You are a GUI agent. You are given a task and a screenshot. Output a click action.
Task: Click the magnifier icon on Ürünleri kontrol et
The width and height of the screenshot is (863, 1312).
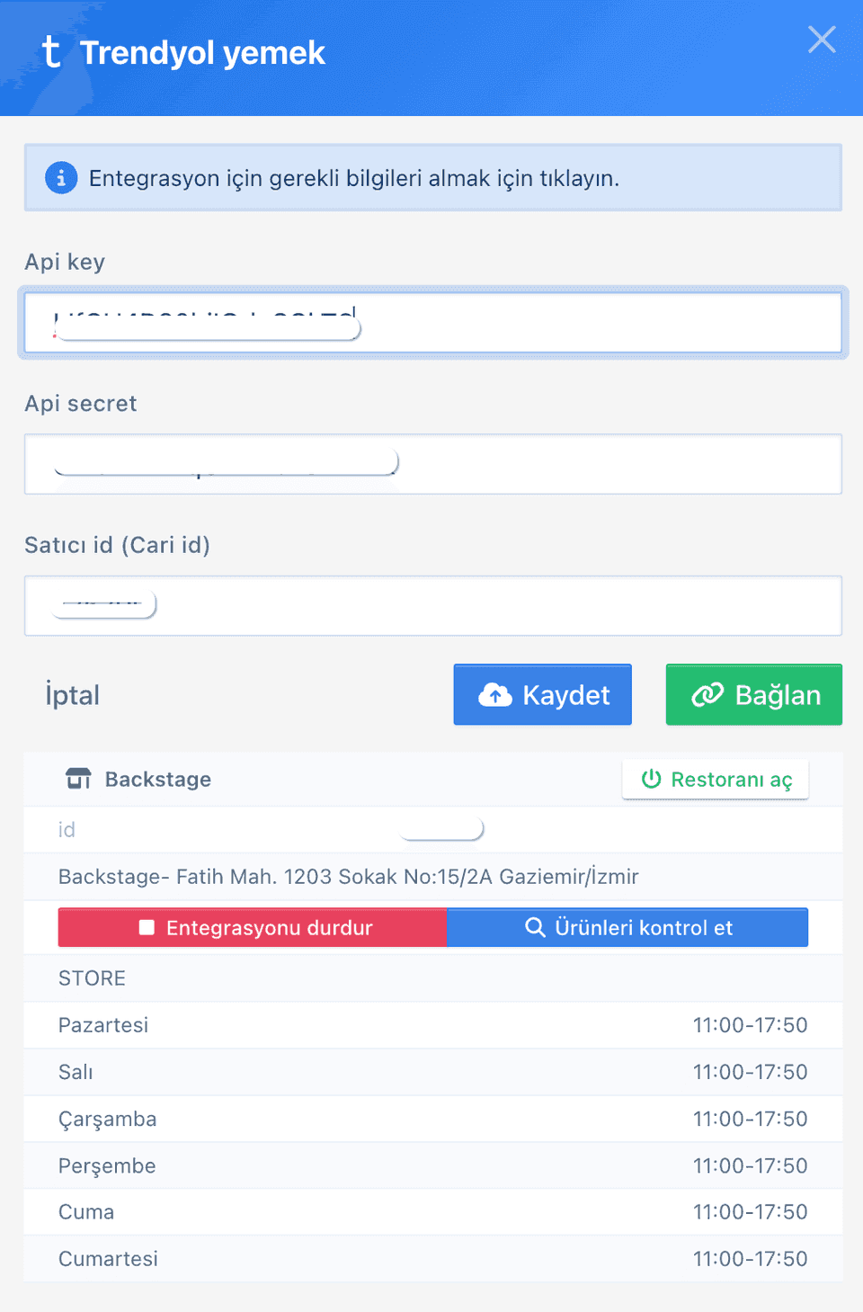point(535,927)
